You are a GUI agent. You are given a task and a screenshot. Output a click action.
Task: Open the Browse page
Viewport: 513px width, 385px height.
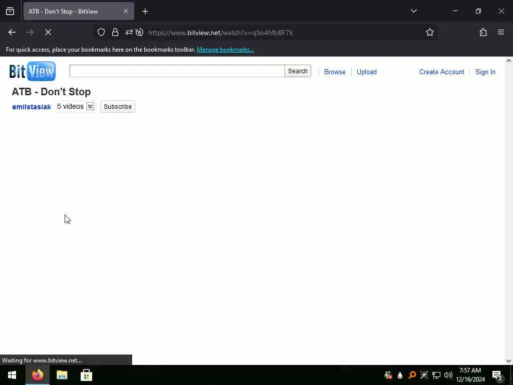click(x=335, y=72)
